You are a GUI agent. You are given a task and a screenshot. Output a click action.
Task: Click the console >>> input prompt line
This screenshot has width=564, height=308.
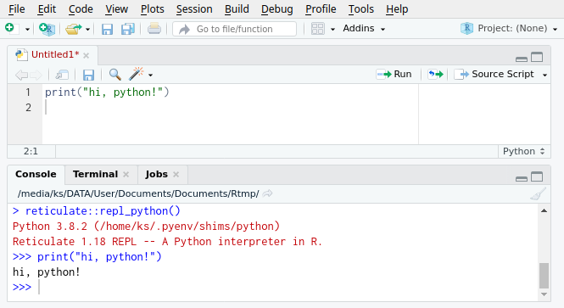click(273, 287)
